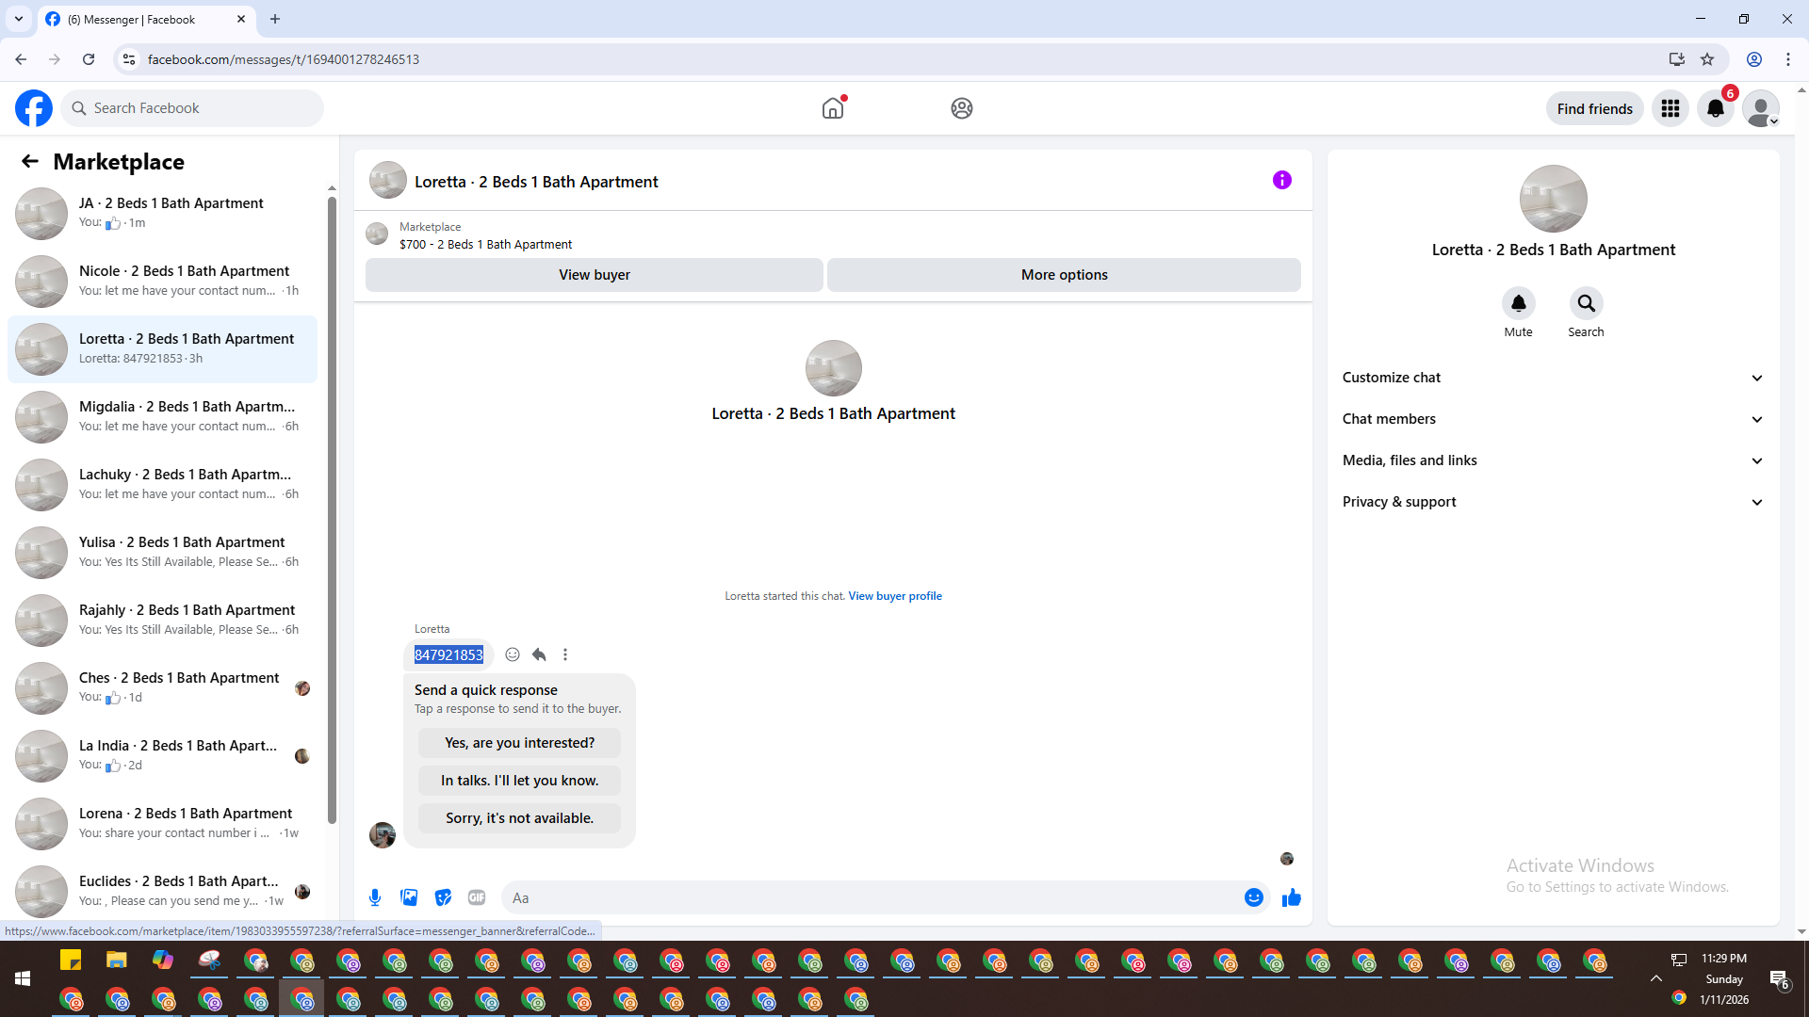The height and width of the screenshot is (1017, 1809).
Task: Open Windows Start menu
Action: [x=23, y=979]
